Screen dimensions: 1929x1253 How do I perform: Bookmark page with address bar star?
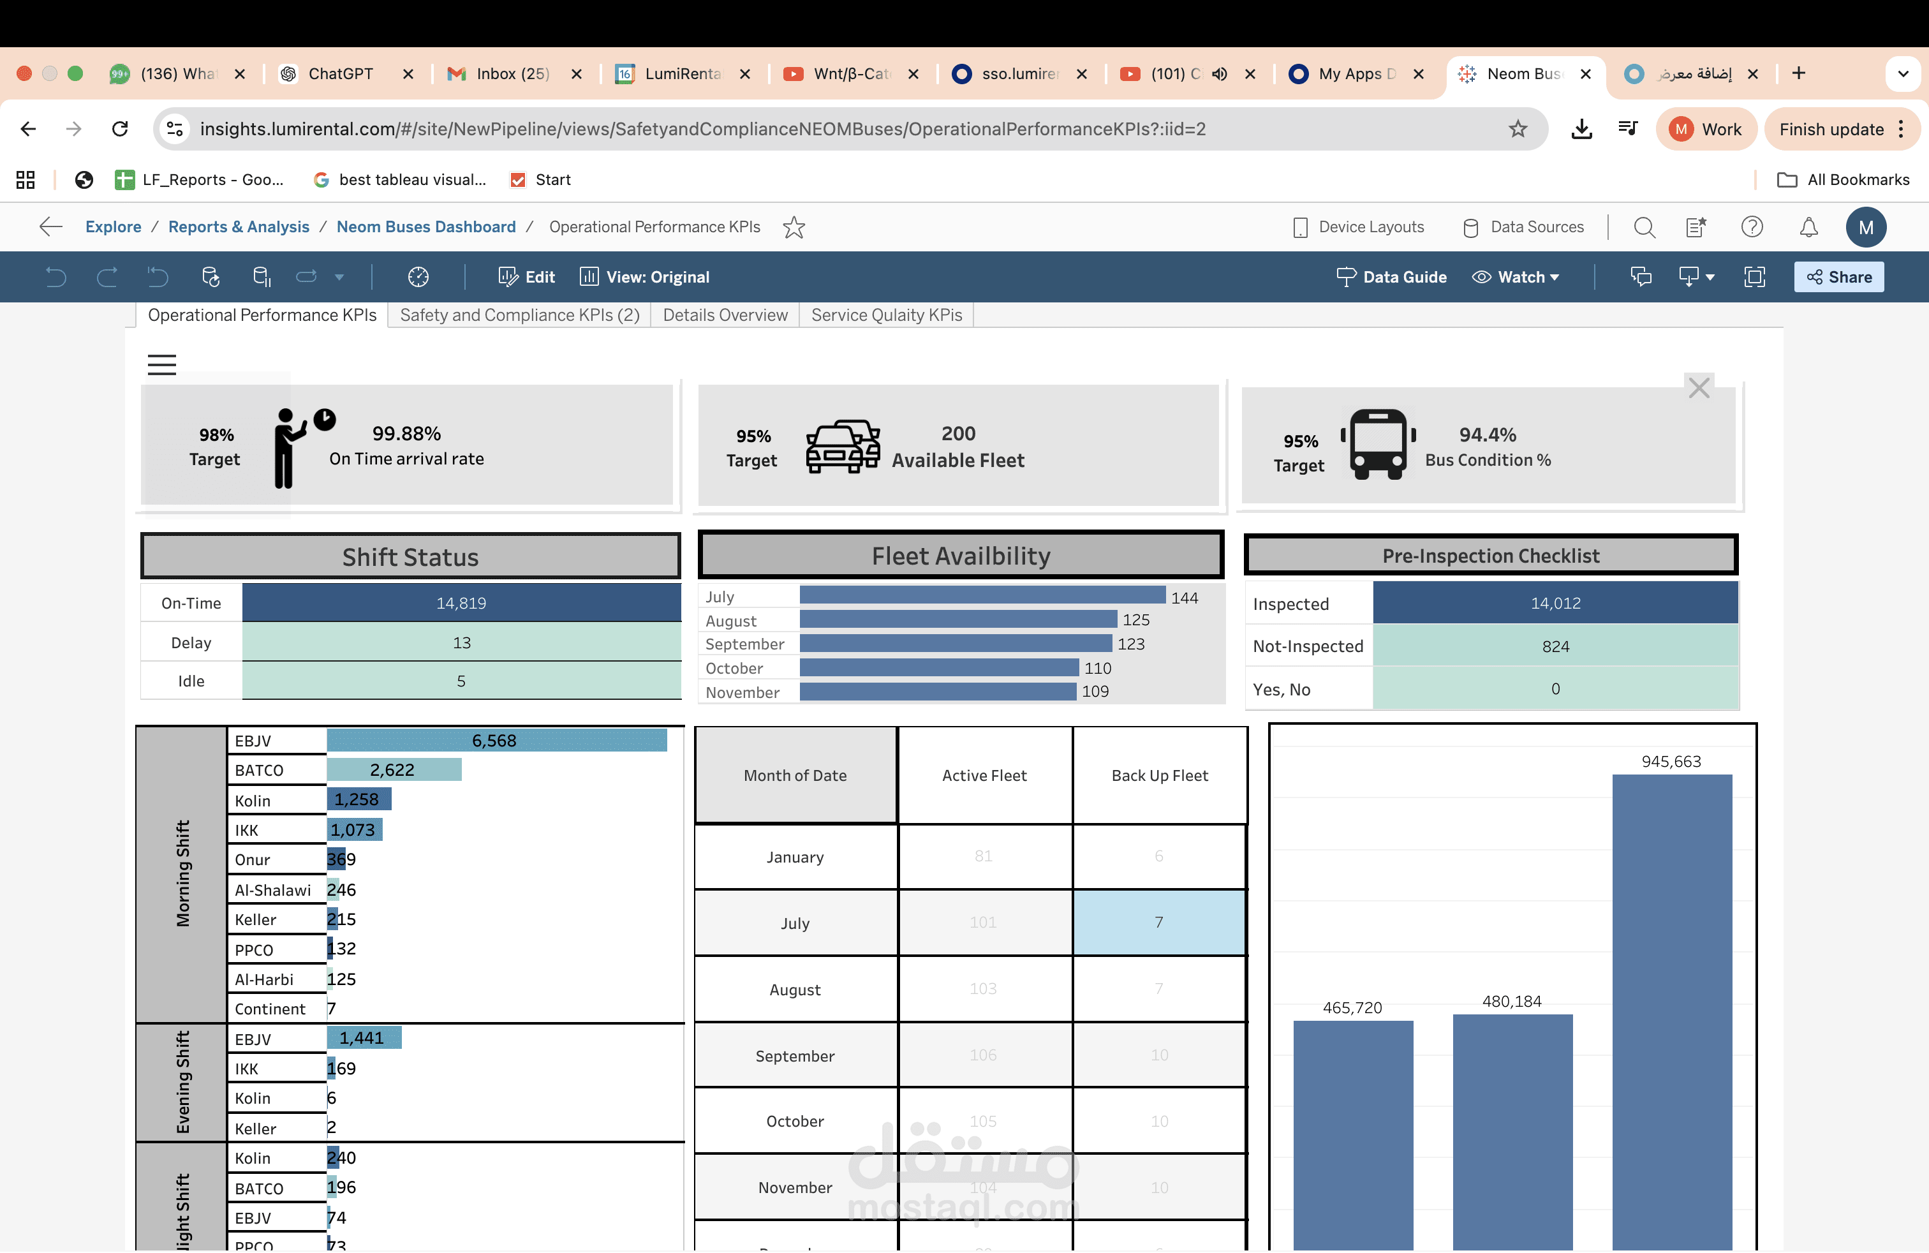(1518, 129)
